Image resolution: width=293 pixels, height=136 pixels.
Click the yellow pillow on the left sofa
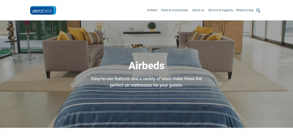click(x=77, y=34)
